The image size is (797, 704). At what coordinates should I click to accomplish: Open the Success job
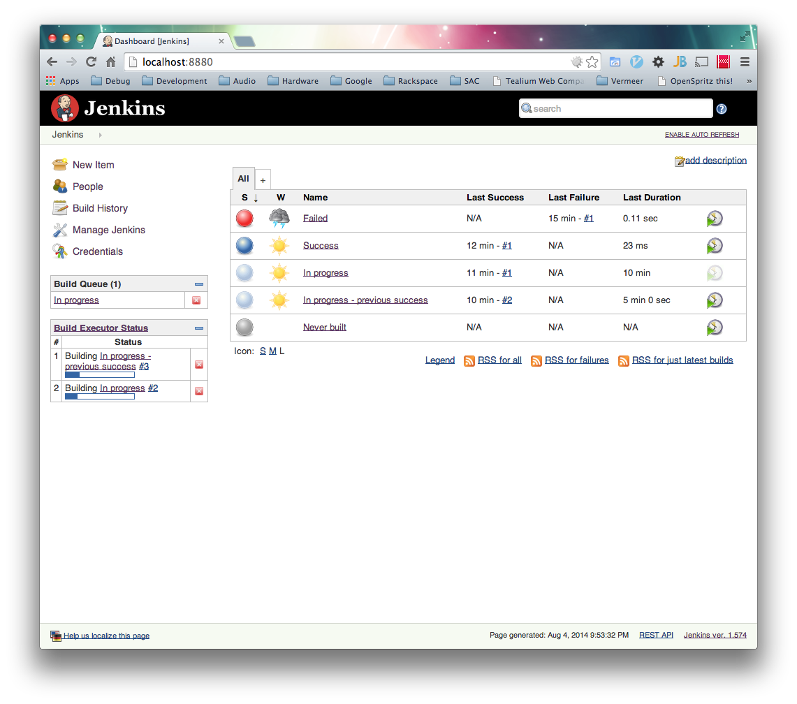pyautogui.click(x=321, y=246)
